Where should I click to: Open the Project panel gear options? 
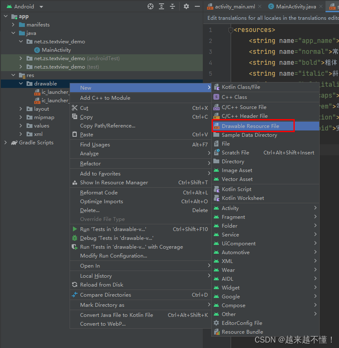(186, 6)
